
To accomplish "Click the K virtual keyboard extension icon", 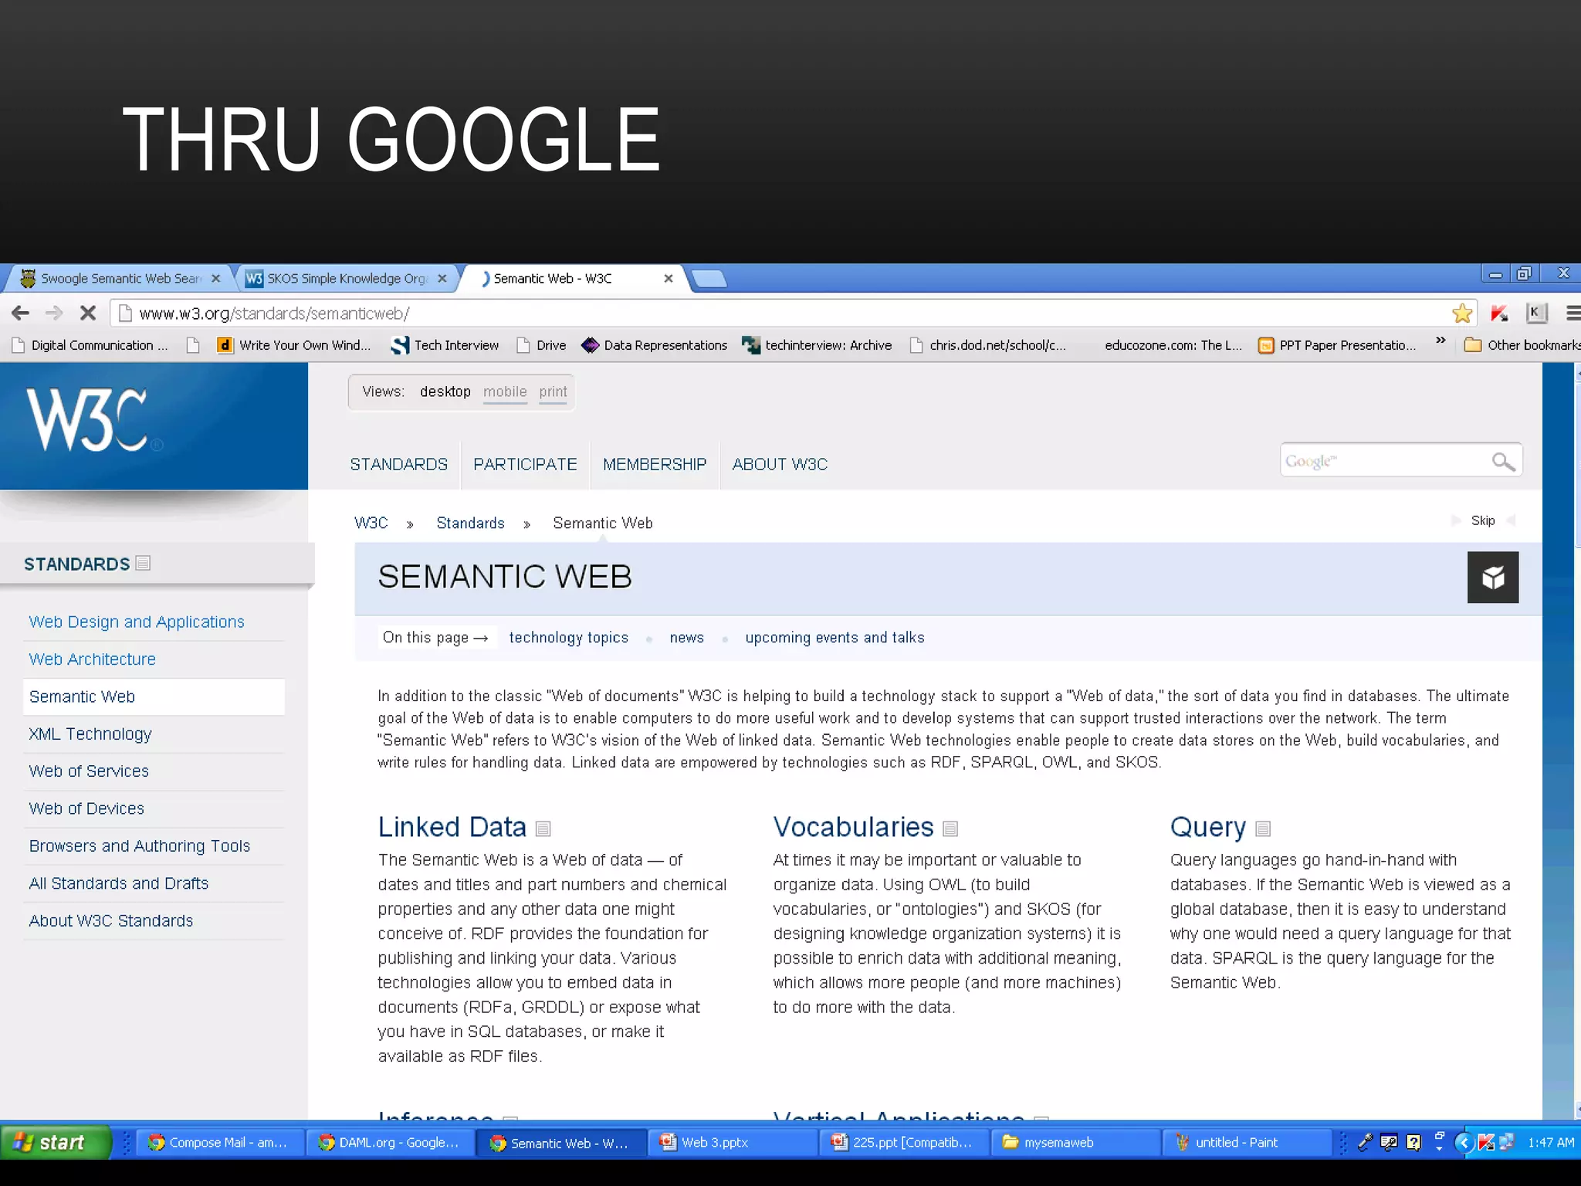I will pyautogui.click(x=1536, y=313).
